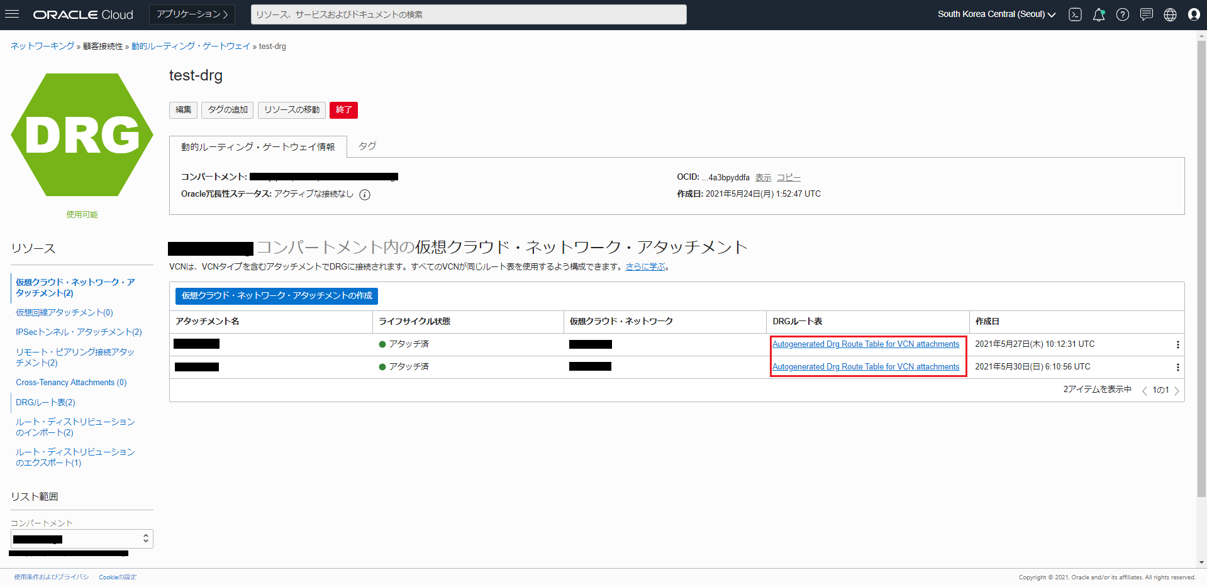Open リモート・ピアリング接続アタッチメント(2) list
Viewport: 1207px width, 585px height.
pyautogui.click(x=75, y=357)
